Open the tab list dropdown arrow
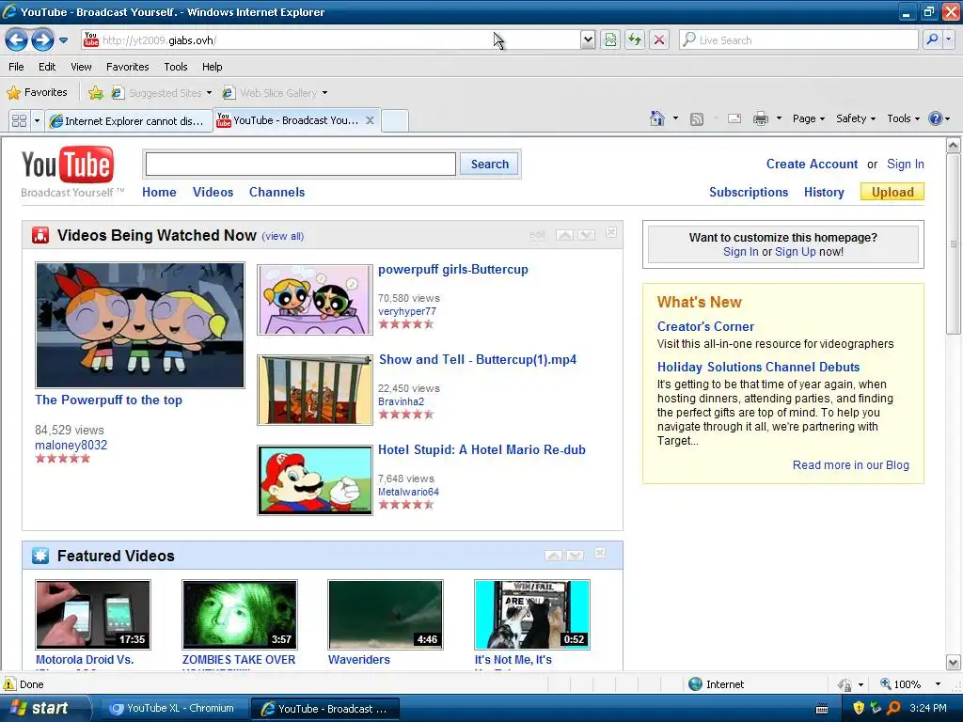The image size is (963, 722). (x=37, y=120)
